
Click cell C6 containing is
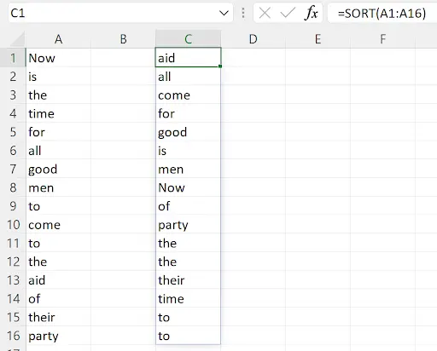coord(188,150)
